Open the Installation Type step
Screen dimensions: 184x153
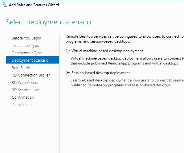coord(25,46)
